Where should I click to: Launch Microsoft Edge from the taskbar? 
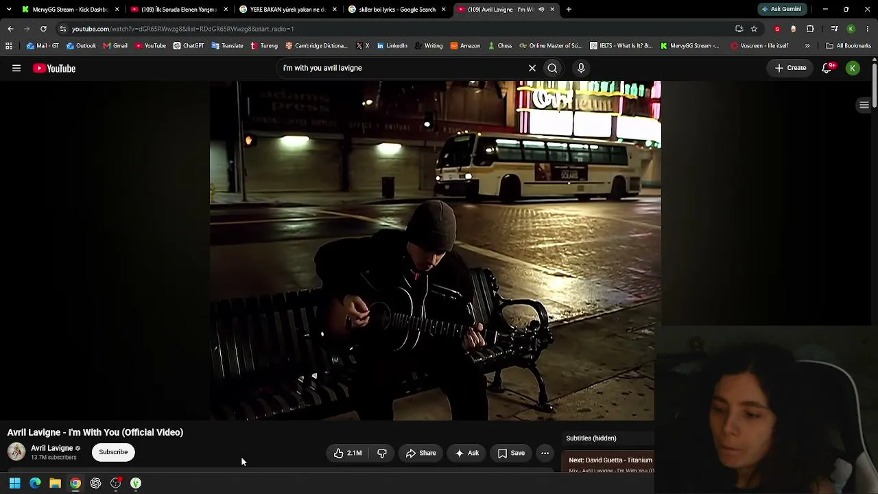pos(35,483)
